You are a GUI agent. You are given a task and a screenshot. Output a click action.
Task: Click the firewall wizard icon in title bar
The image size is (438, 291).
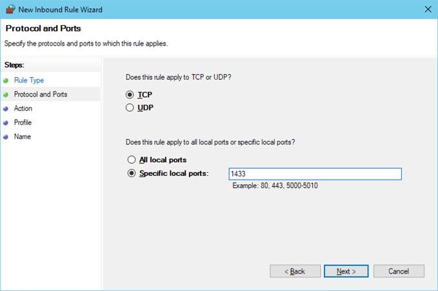pos(8,10)
